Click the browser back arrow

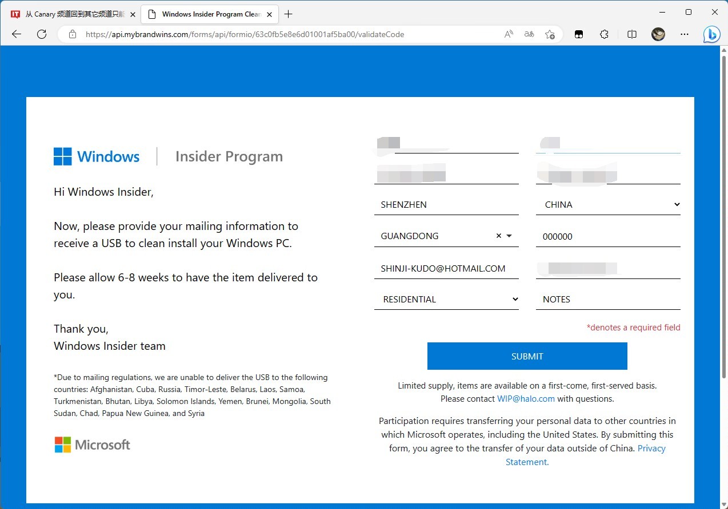tap(17, 34)
